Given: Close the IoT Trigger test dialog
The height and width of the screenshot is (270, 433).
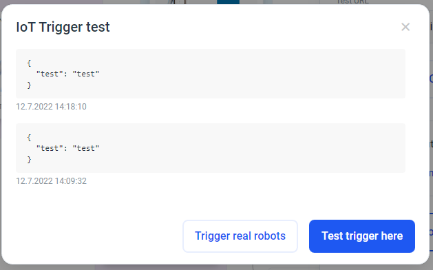Looking at the screenshot, I should pos(405,27).
